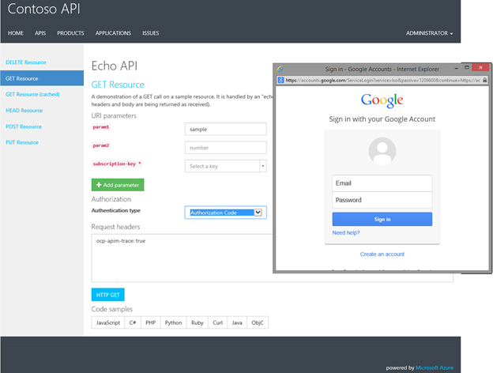The image size is (493, 373).
Task: Expand the ADMINISTRATOR user menu
Action: [429, 33]
